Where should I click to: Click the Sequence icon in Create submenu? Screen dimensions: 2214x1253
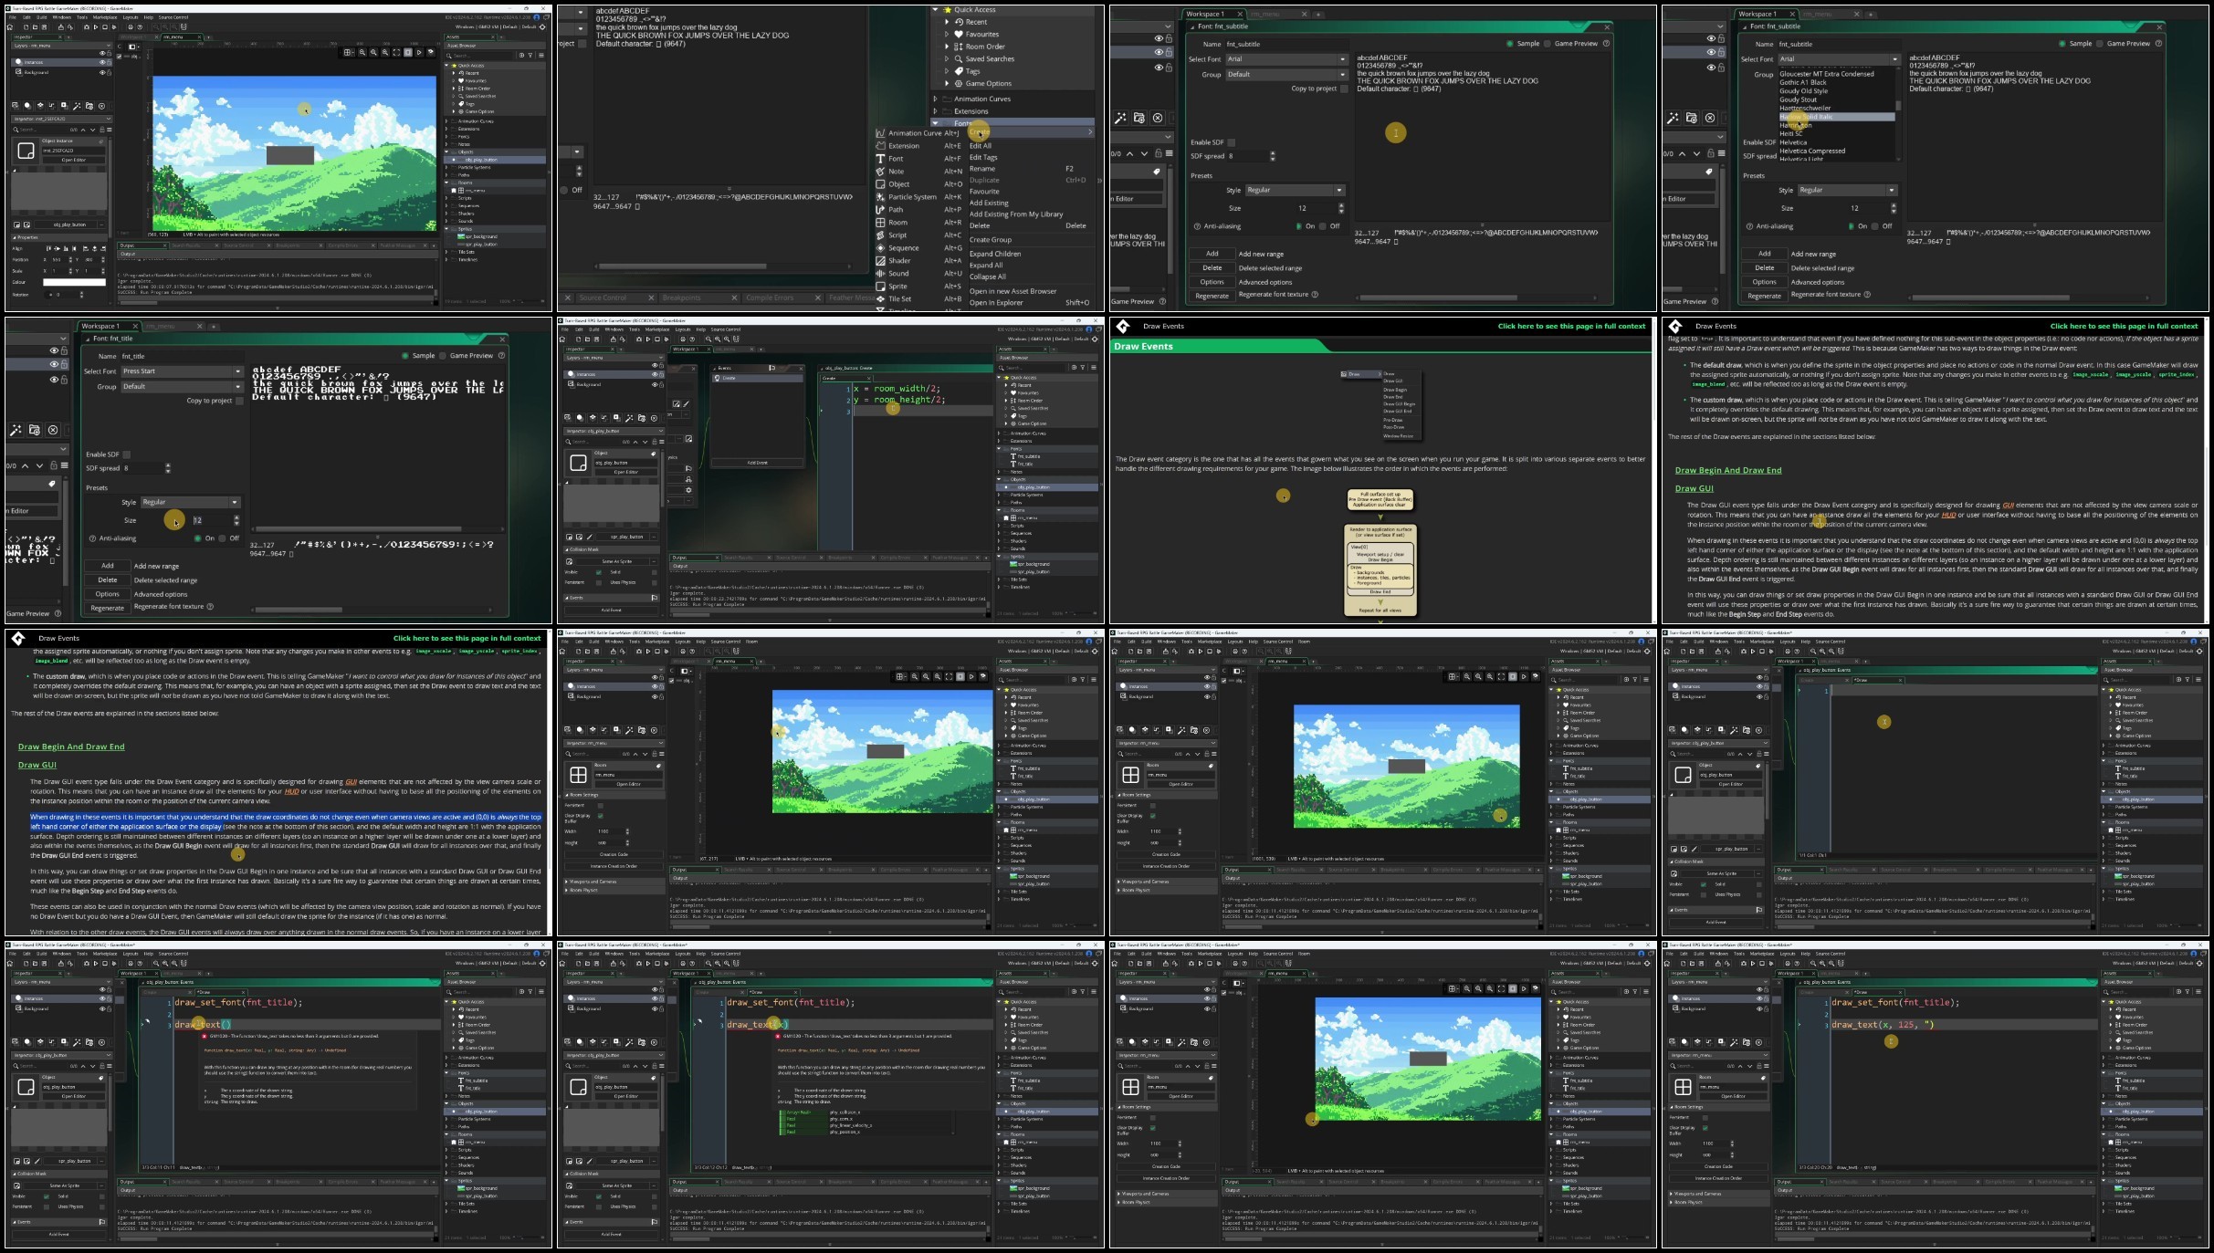[x=880, y=248]
